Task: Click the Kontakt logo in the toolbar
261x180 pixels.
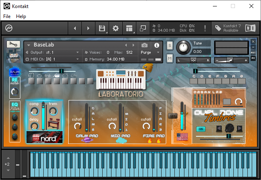Action: pyautogui.click(x=9, y=28)
